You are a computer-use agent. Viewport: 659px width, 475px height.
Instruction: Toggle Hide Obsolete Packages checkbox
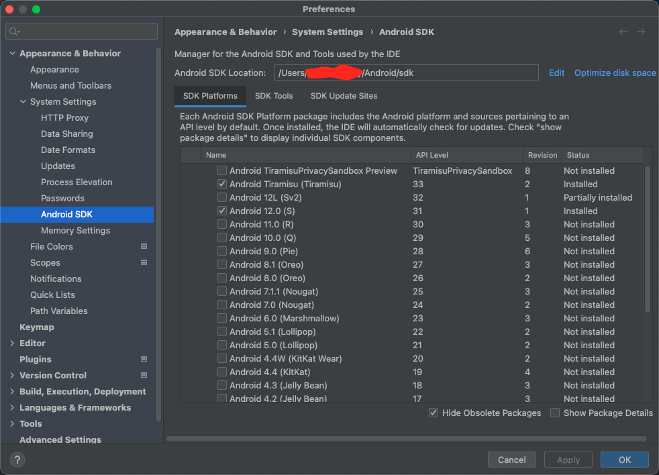coord(434,413)
